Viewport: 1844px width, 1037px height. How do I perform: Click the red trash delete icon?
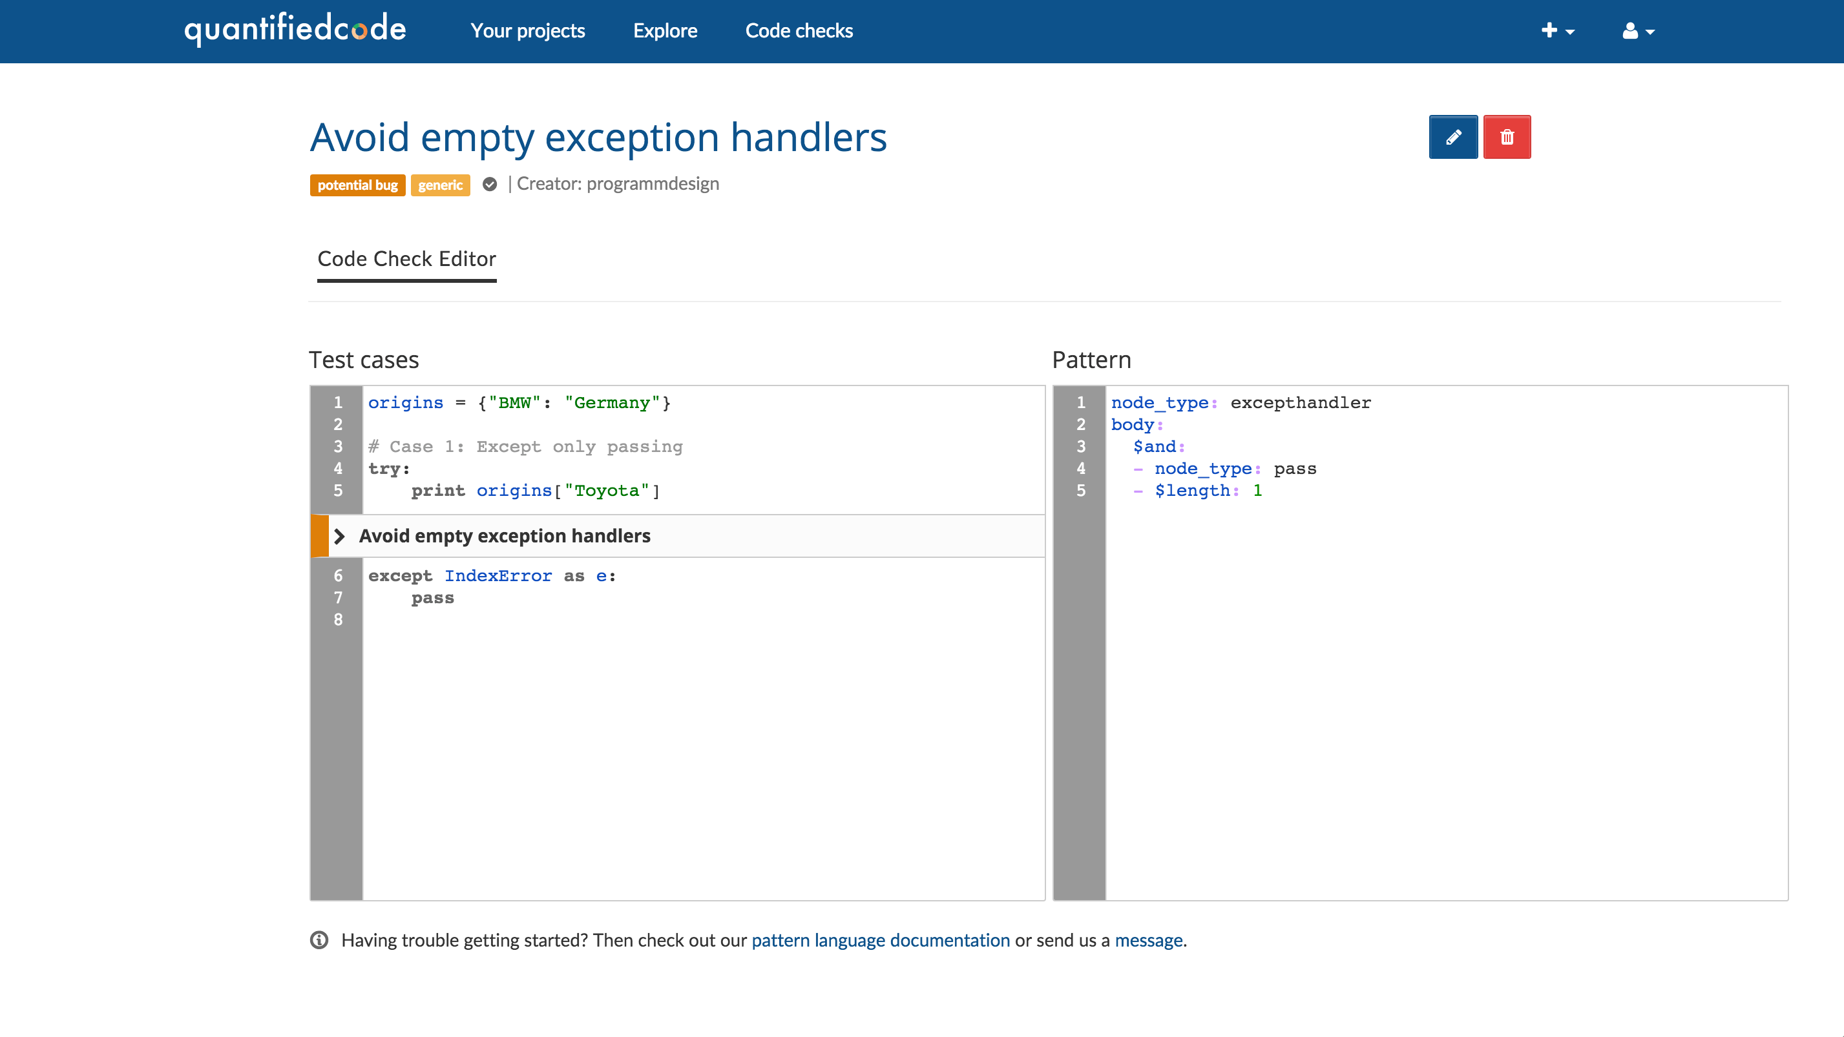point(1507,136)
